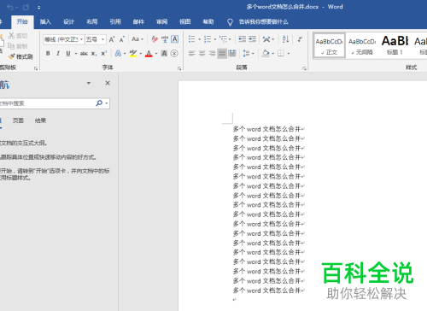Close the navigation pane

tap(108, 83)
